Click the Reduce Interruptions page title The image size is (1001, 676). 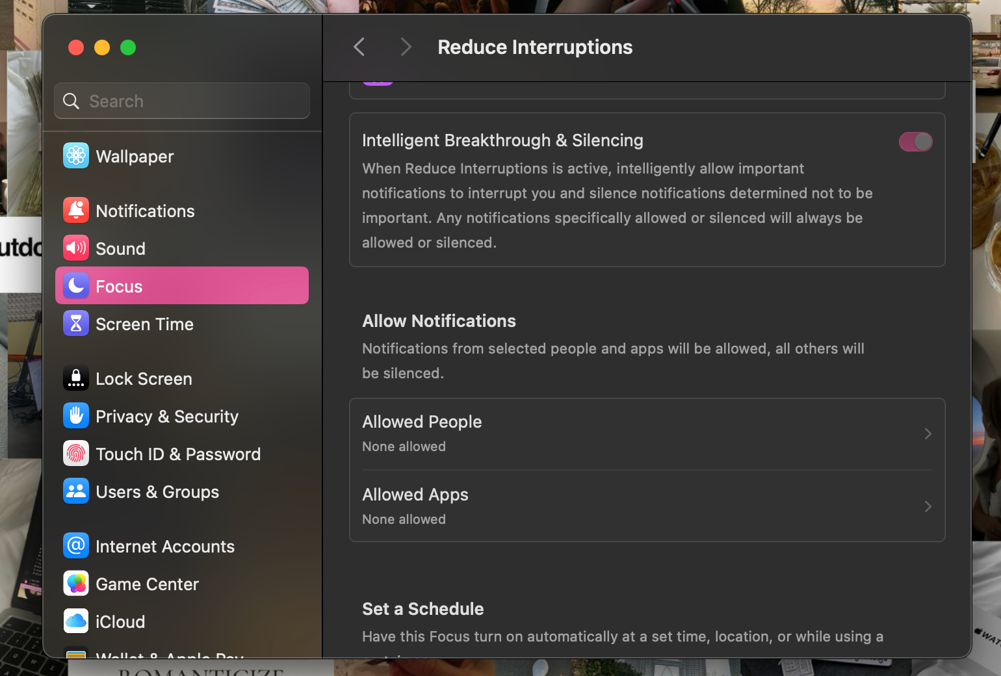[x=535, y=47]
